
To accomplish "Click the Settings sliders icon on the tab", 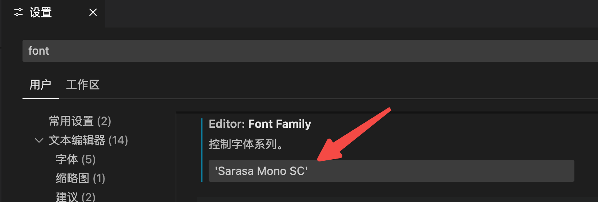I will 18,13.
